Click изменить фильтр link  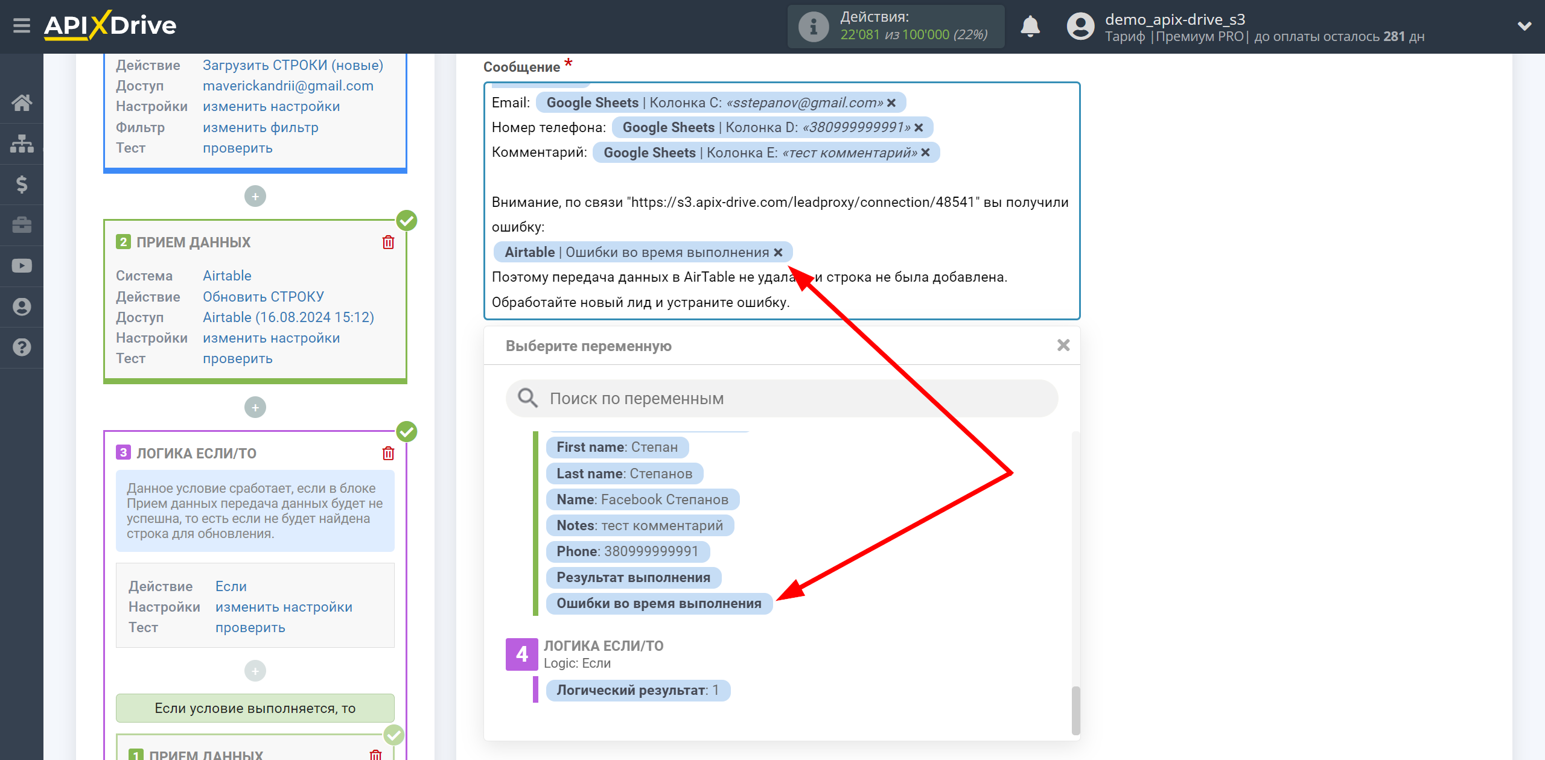tap(260, 127)
